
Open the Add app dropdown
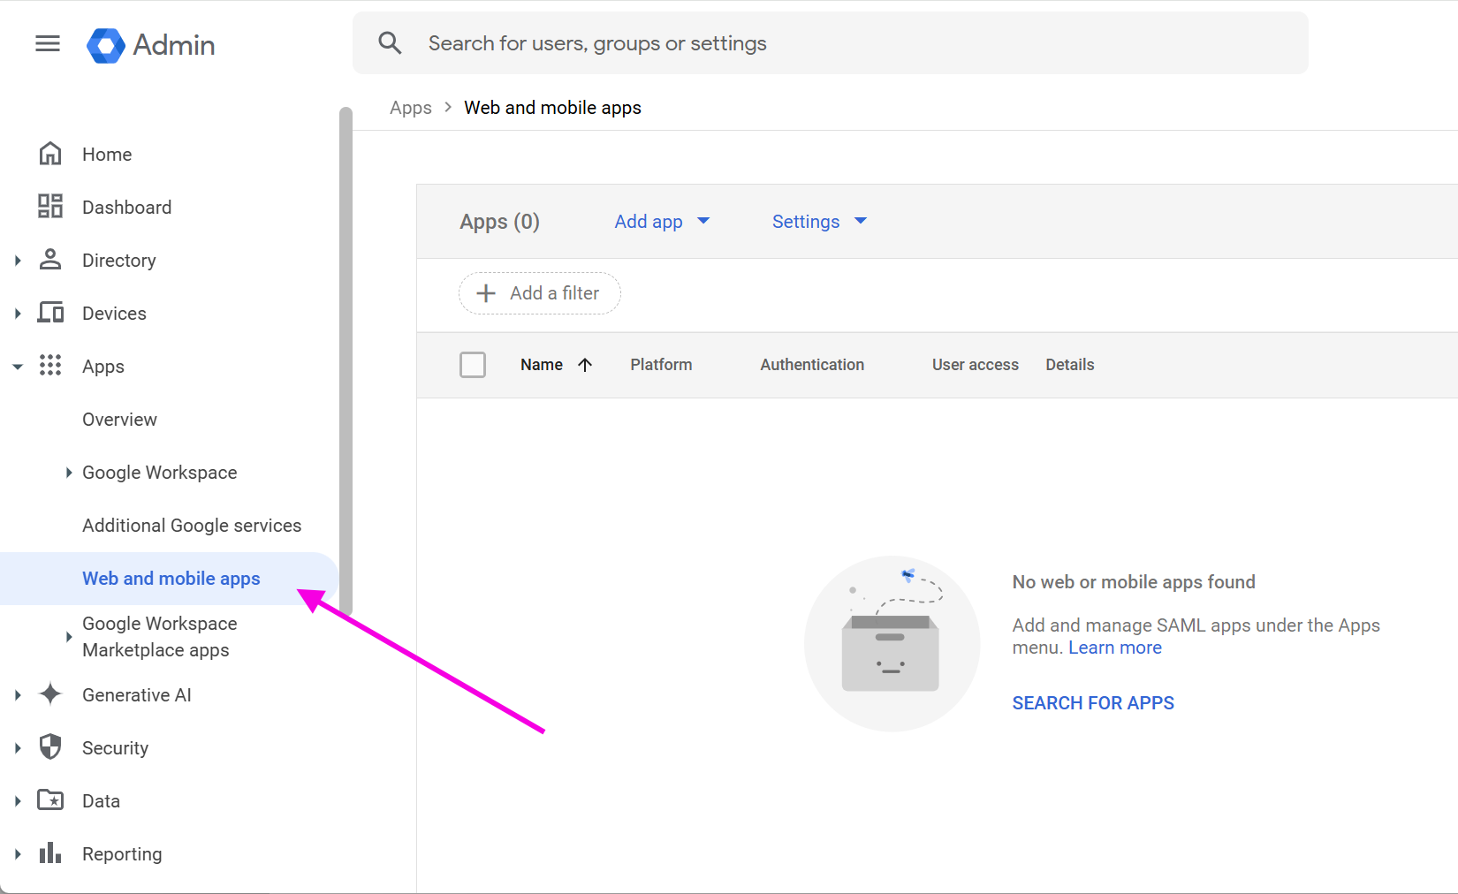662,222
